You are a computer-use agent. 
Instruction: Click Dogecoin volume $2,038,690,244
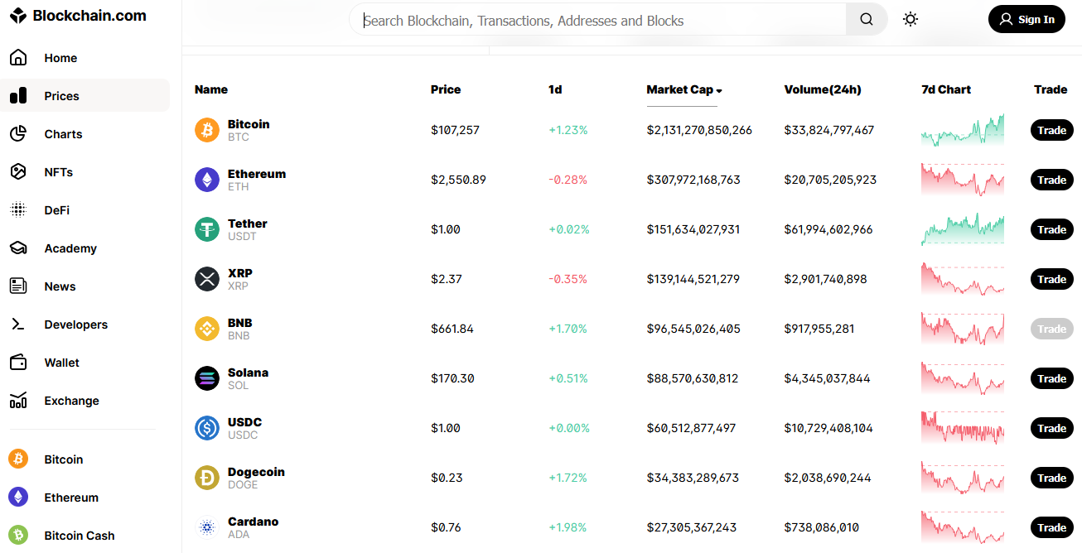[828, 478]
